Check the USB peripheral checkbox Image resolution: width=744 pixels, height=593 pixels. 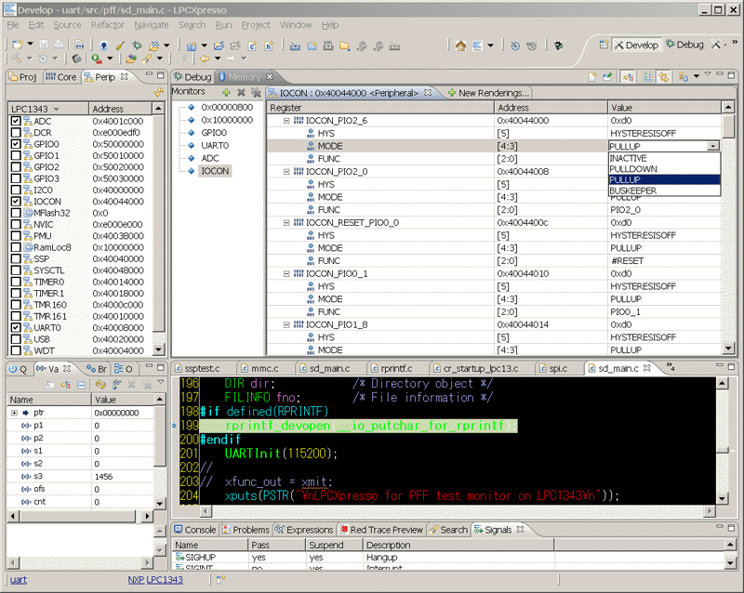[x=16, y=339]
